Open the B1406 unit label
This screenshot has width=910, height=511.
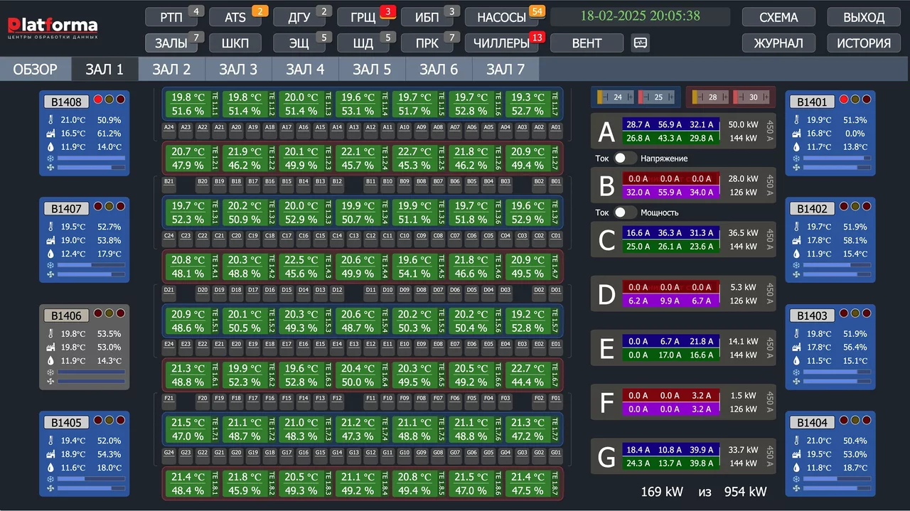coord(67,316)
